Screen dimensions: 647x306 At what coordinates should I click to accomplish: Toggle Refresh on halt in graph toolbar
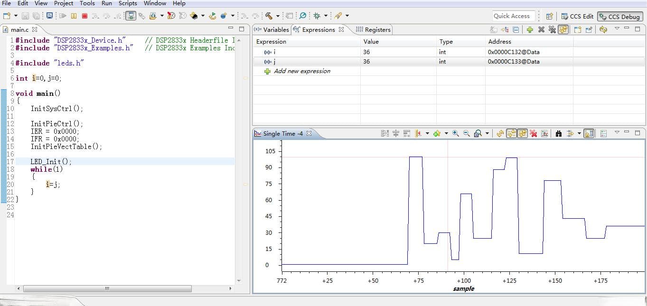[512, 133]
